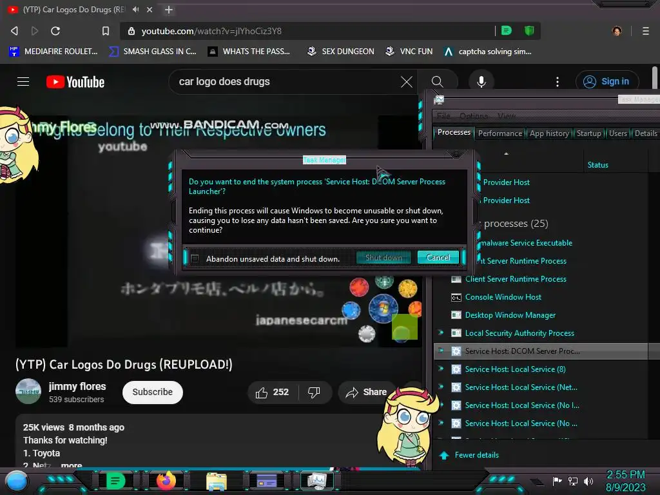Run the YouTube search magnifier

438,82
